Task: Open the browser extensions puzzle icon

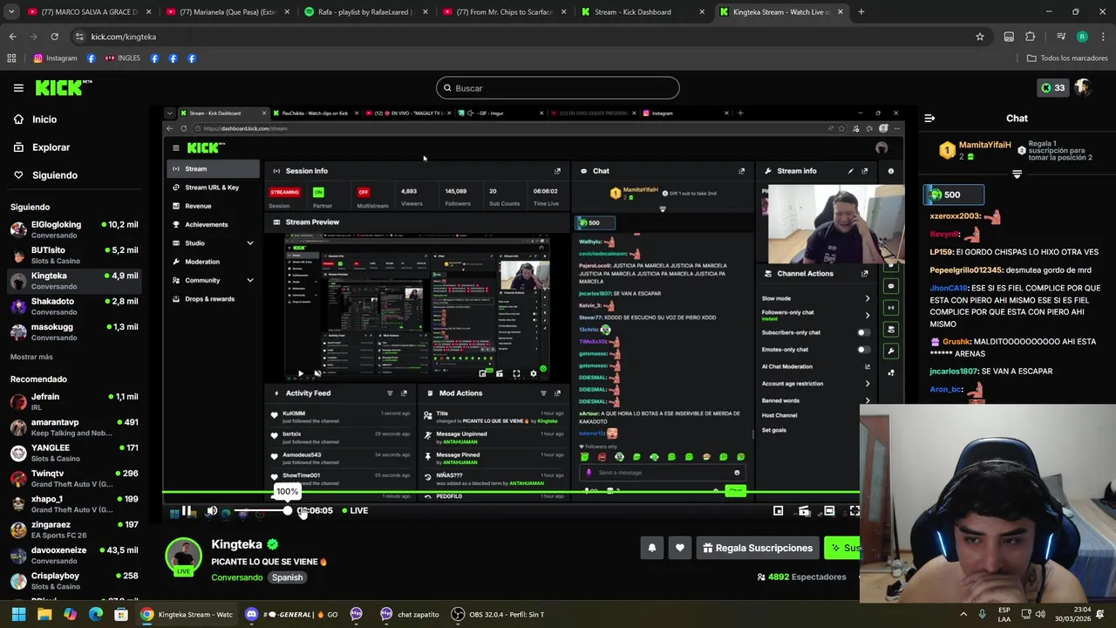Action: [x=1031, y=37]
